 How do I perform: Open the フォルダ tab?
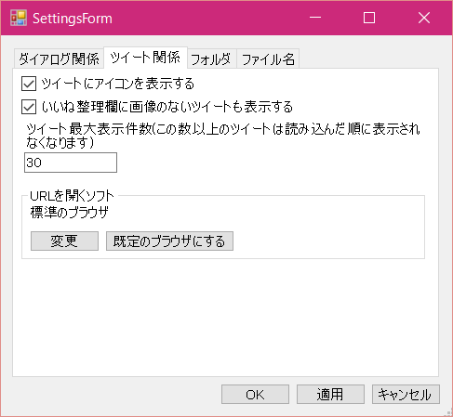tap(211, 59)
